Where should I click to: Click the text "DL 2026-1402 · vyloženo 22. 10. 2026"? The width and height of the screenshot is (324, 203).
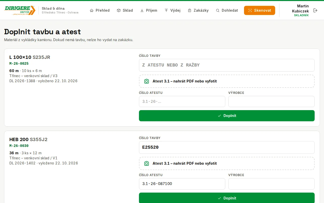(44, 163)
